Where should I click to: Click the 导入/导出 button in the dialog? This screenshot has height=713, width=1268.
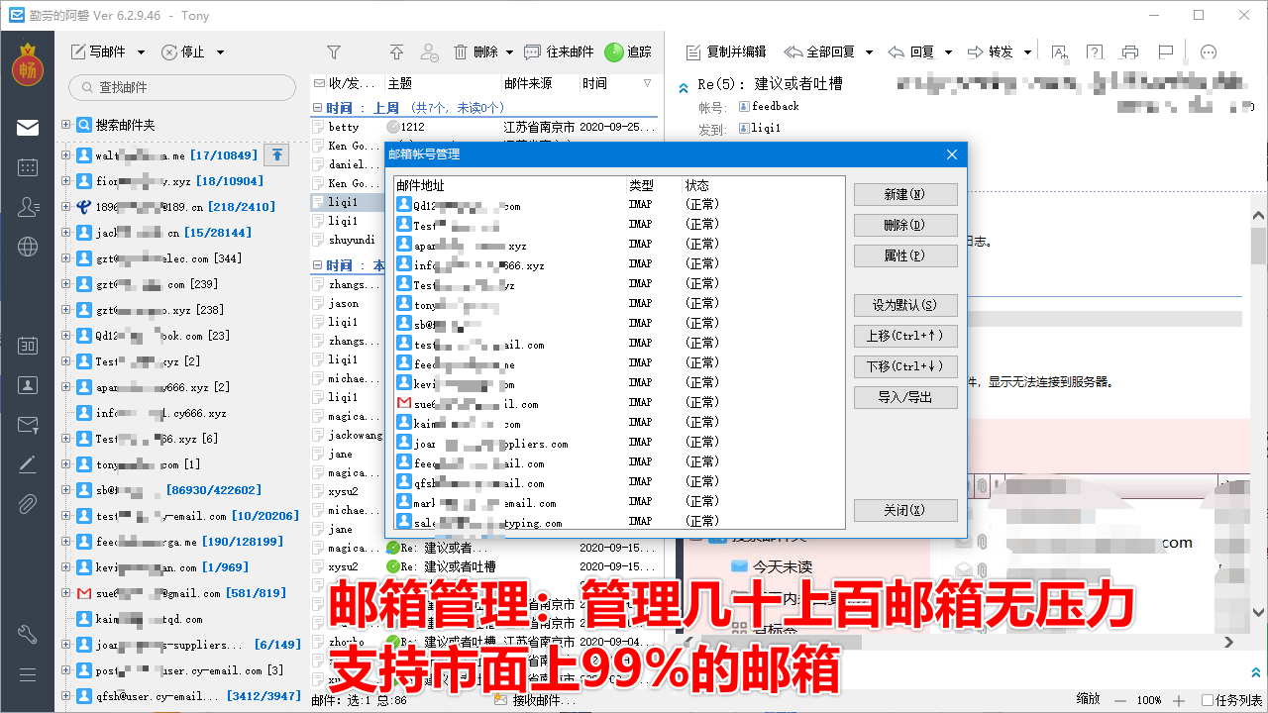pyautogui.click(x=904, y=396)
